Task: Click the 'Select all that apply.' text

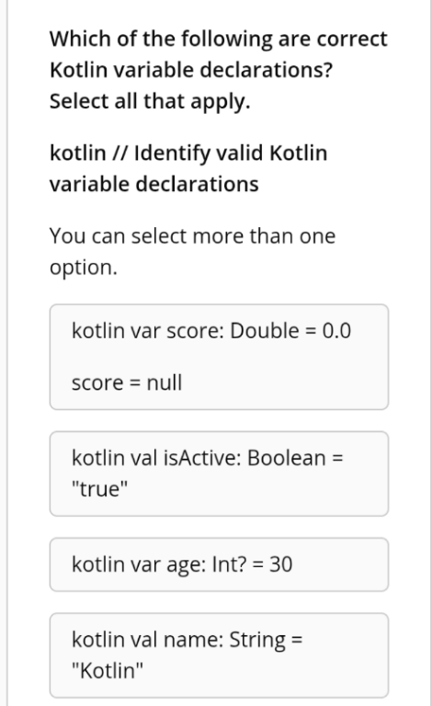Action: click(150, 101)
